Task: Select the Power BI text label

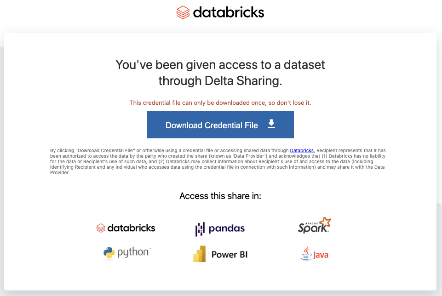Action: [230, 255]
